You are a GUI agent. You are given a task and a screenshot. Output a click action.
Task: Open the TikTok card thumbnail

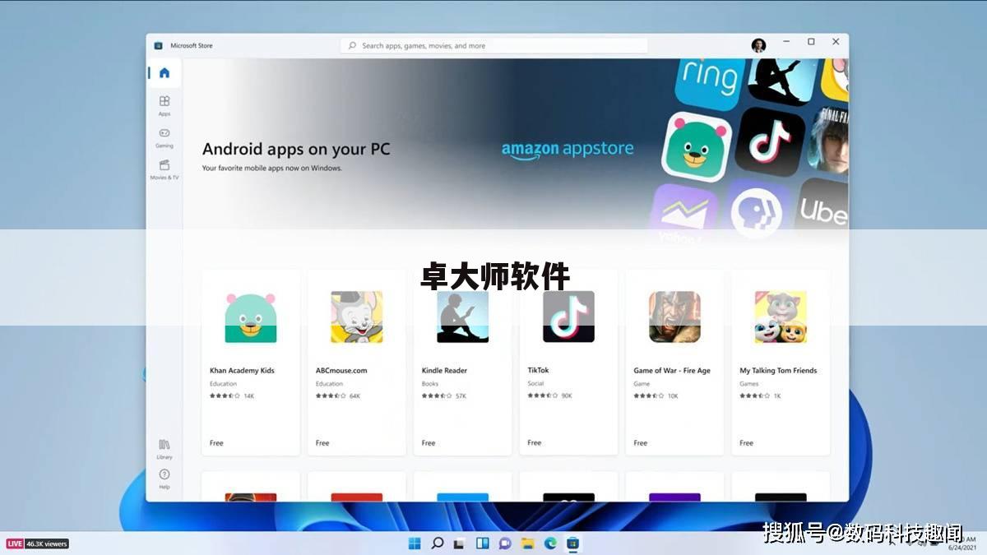click(x=568, y=317)
